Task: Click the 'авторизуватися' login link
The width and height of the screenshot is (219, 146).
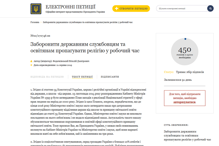Action: click(185, 102)
